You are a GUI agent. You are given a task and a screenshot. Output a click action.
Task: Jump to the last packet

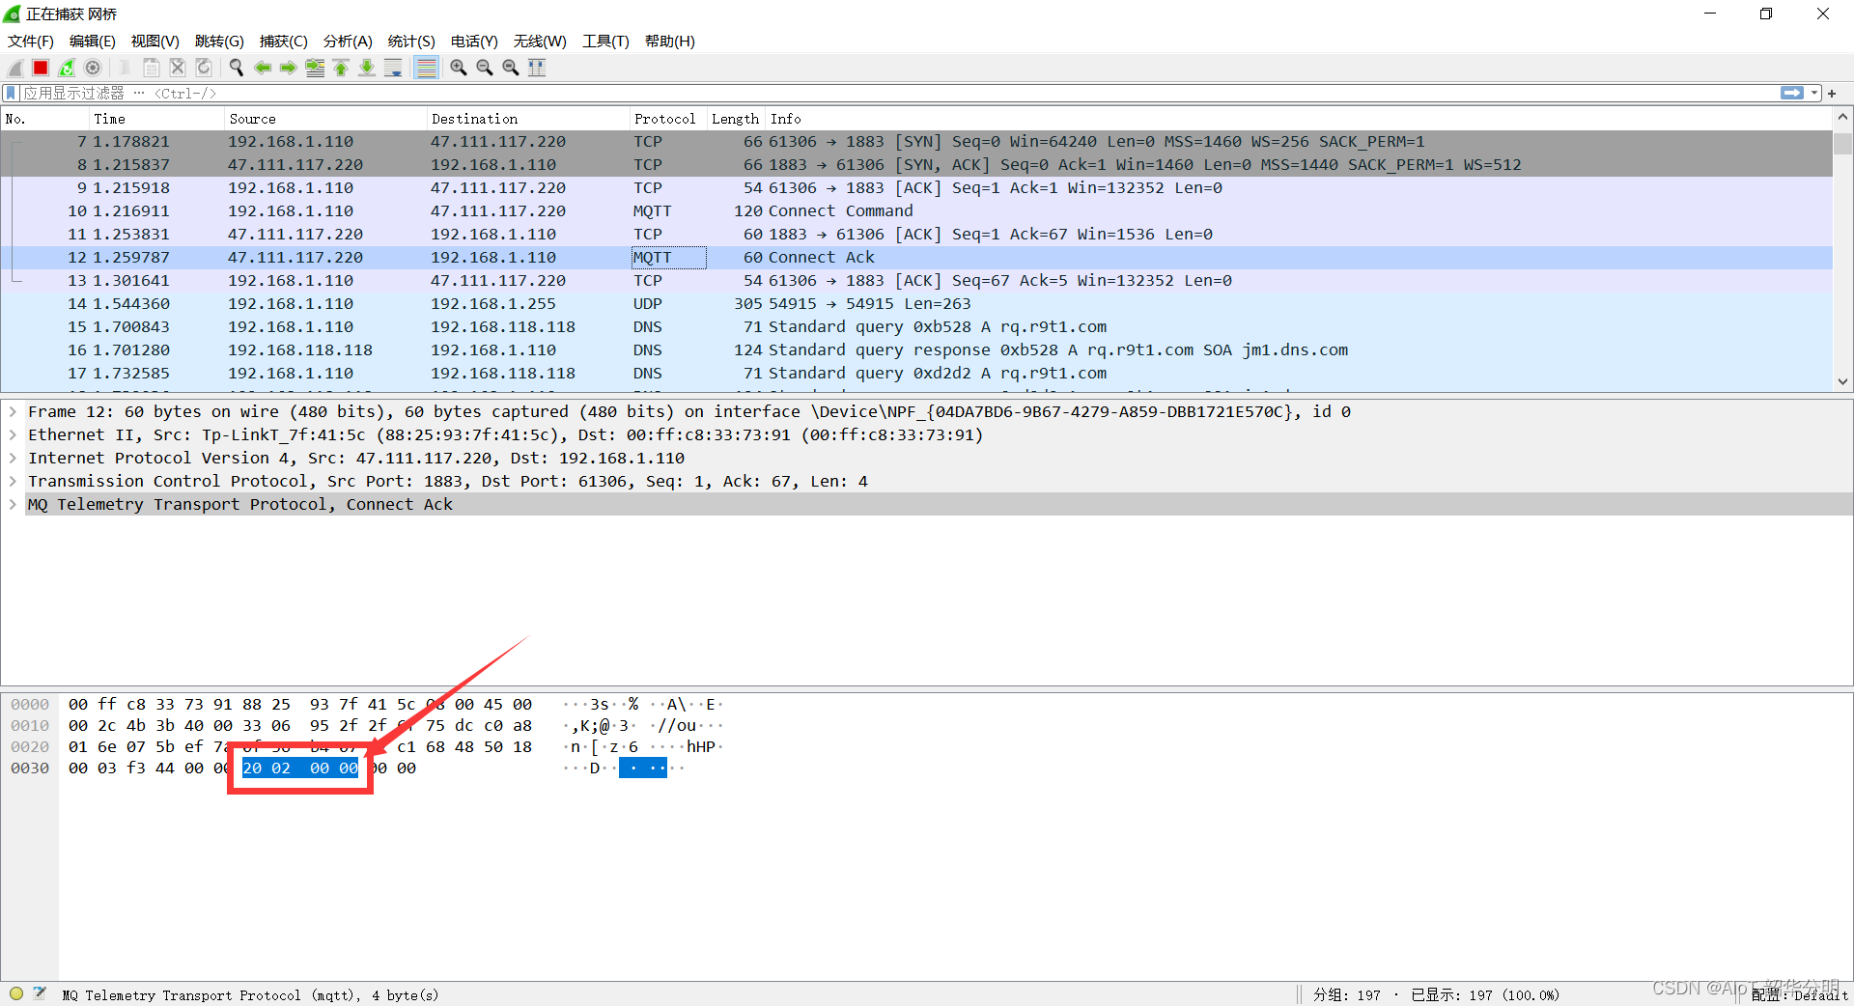[367, 68]
